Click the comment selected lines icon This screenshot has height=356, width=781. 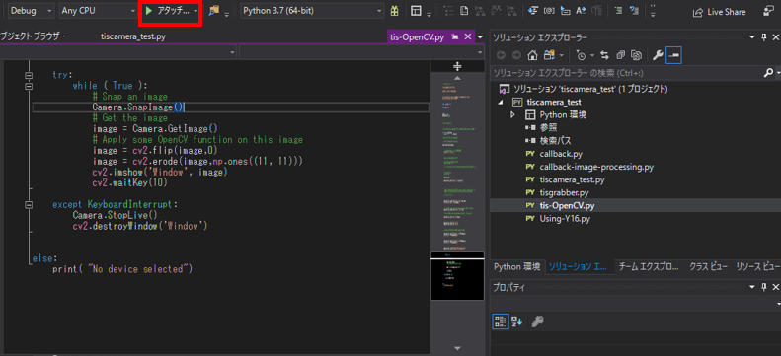click(x=618, y=11)
